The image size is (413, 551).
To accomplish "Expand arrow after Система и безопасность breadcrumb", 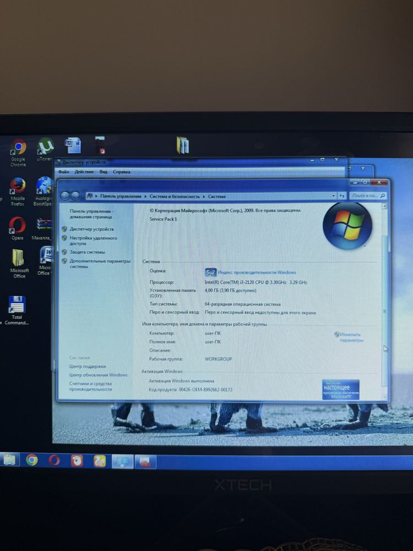I will (x=204, y=197).
